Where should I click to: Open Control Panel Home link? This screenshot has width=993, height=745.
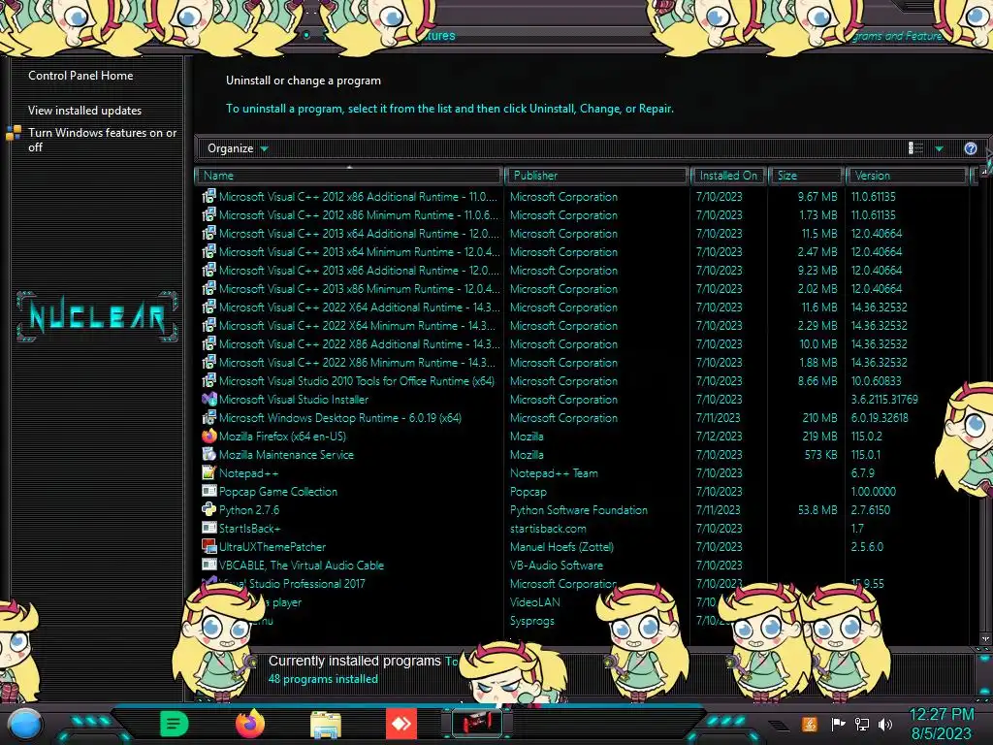tap(80, 76)
